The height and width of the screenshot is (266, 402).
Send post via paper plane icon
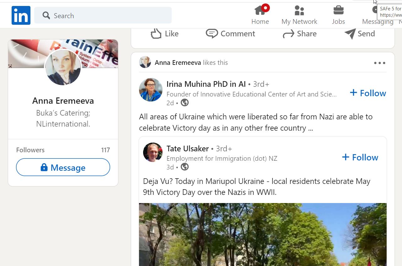(x=350, y=34)
